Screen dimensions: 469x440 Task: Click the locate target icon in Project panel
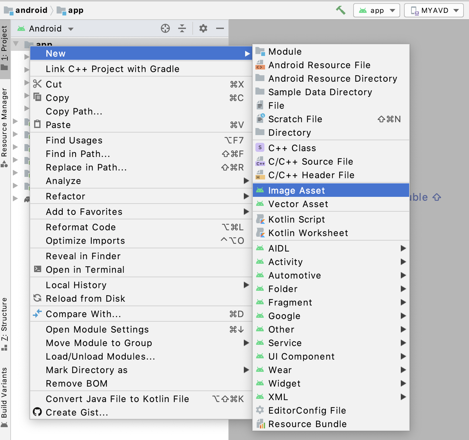[165, 29]
